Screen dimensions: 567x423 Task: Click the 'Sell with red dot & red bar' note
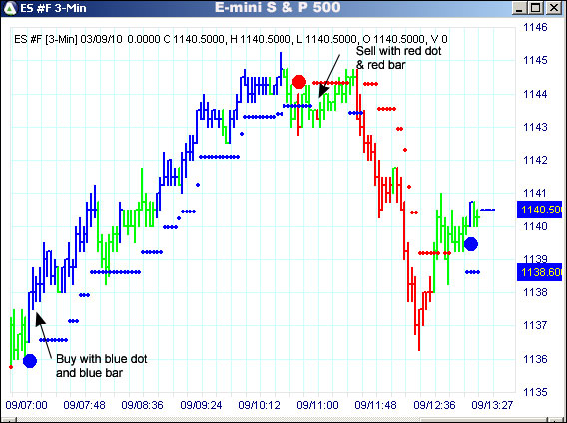(x=398, y=58)
